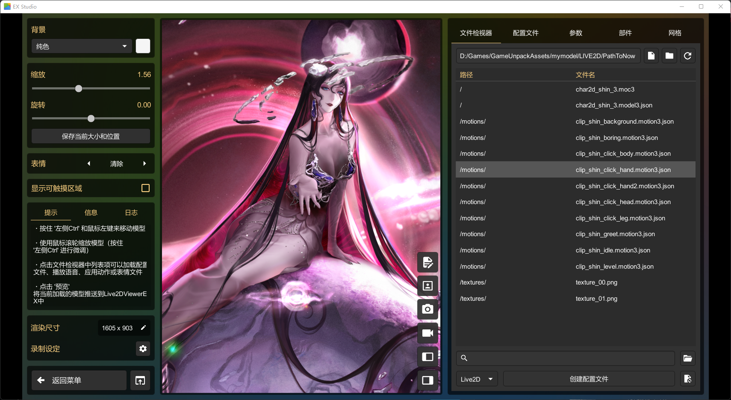Select clip_shin_background.motion3.json row
The image size is (731, 400).
pyautogui.click(x=575, y=121)
